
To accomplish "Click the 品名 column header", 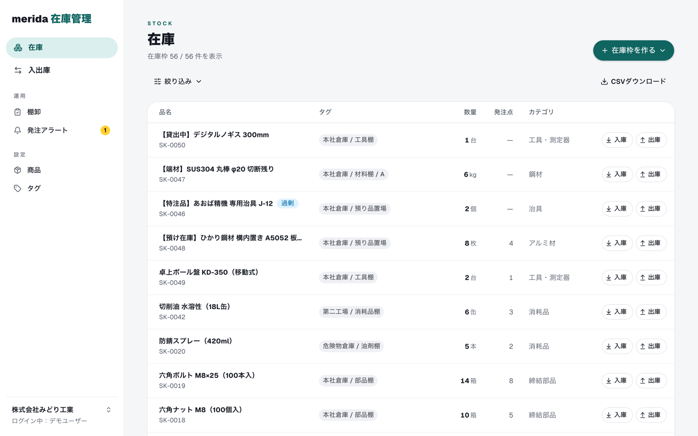I will click(165, 112).
